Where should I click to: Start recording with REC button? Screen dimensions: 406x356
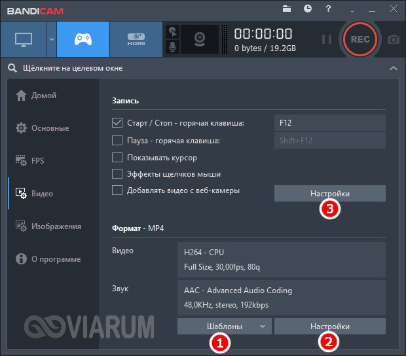[x=360, y=39]
